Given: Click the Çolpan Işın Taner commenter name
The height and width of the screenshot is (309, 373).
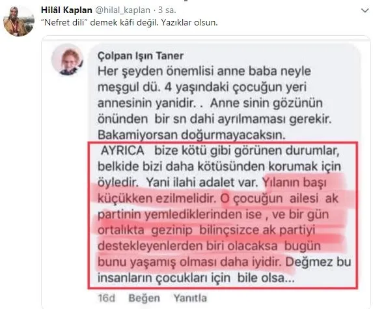Looking at the screenshot, I should 141,56.
